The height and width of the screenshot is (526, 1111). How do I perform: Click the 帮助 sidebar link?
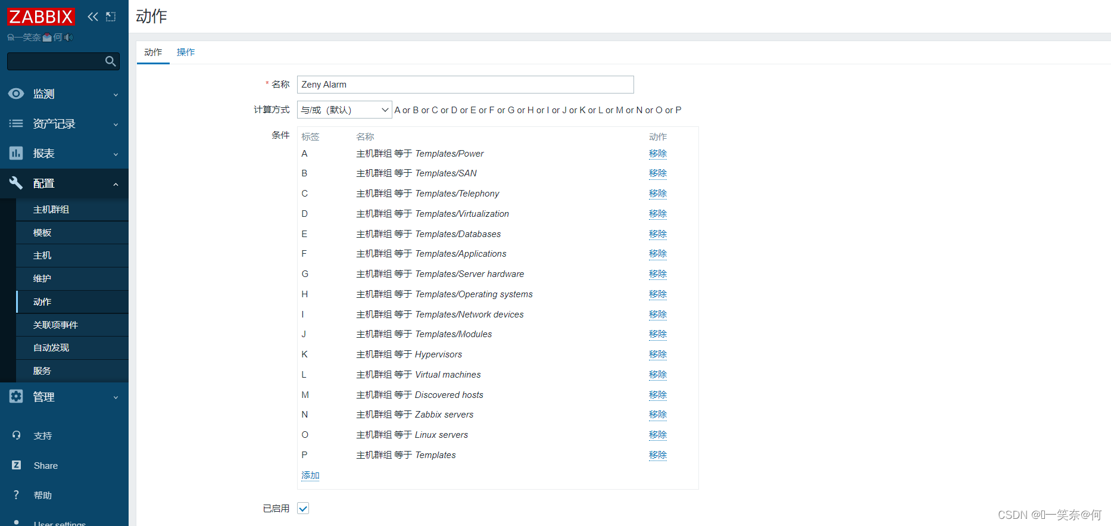pyautogui.click(x=43, y=495)
